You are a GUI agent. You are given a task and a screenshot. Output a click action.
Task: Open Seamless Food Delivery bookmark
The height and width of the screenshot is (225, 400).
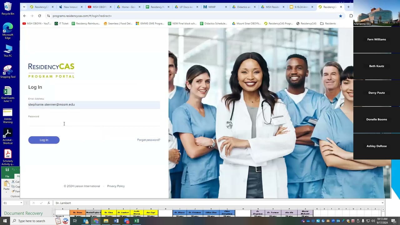click(118, 23)
